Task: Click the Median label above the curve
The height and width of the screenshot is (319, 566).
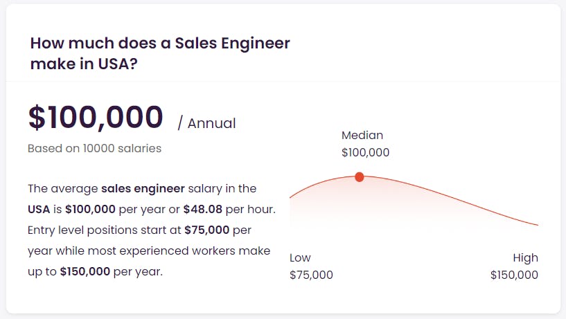Action: point(362,135)
